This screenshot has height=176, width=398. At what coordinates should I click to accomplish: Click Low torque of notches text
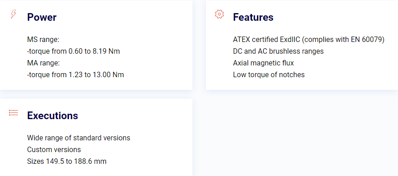[x=269, y=75]
